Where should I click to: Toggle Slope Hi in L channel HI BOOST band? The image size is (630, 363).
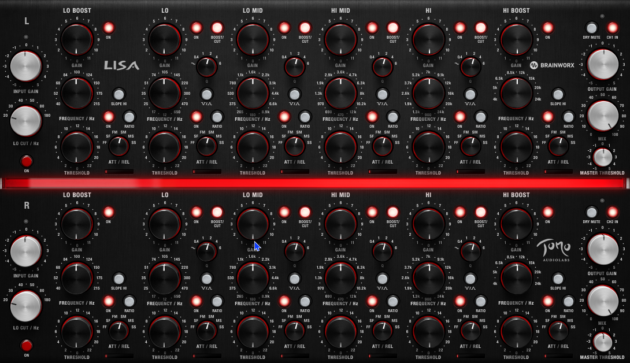tap(558, 94)
